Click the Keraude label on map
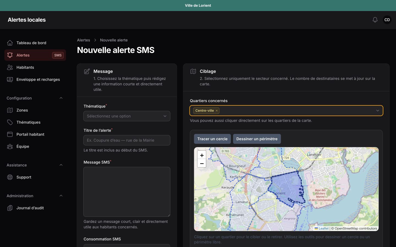Viewport: 396px width, 247px height. [228, 187]
